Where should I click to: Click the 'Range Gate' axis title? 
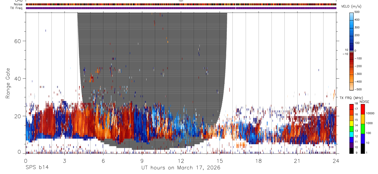click(x=8, y=83)
